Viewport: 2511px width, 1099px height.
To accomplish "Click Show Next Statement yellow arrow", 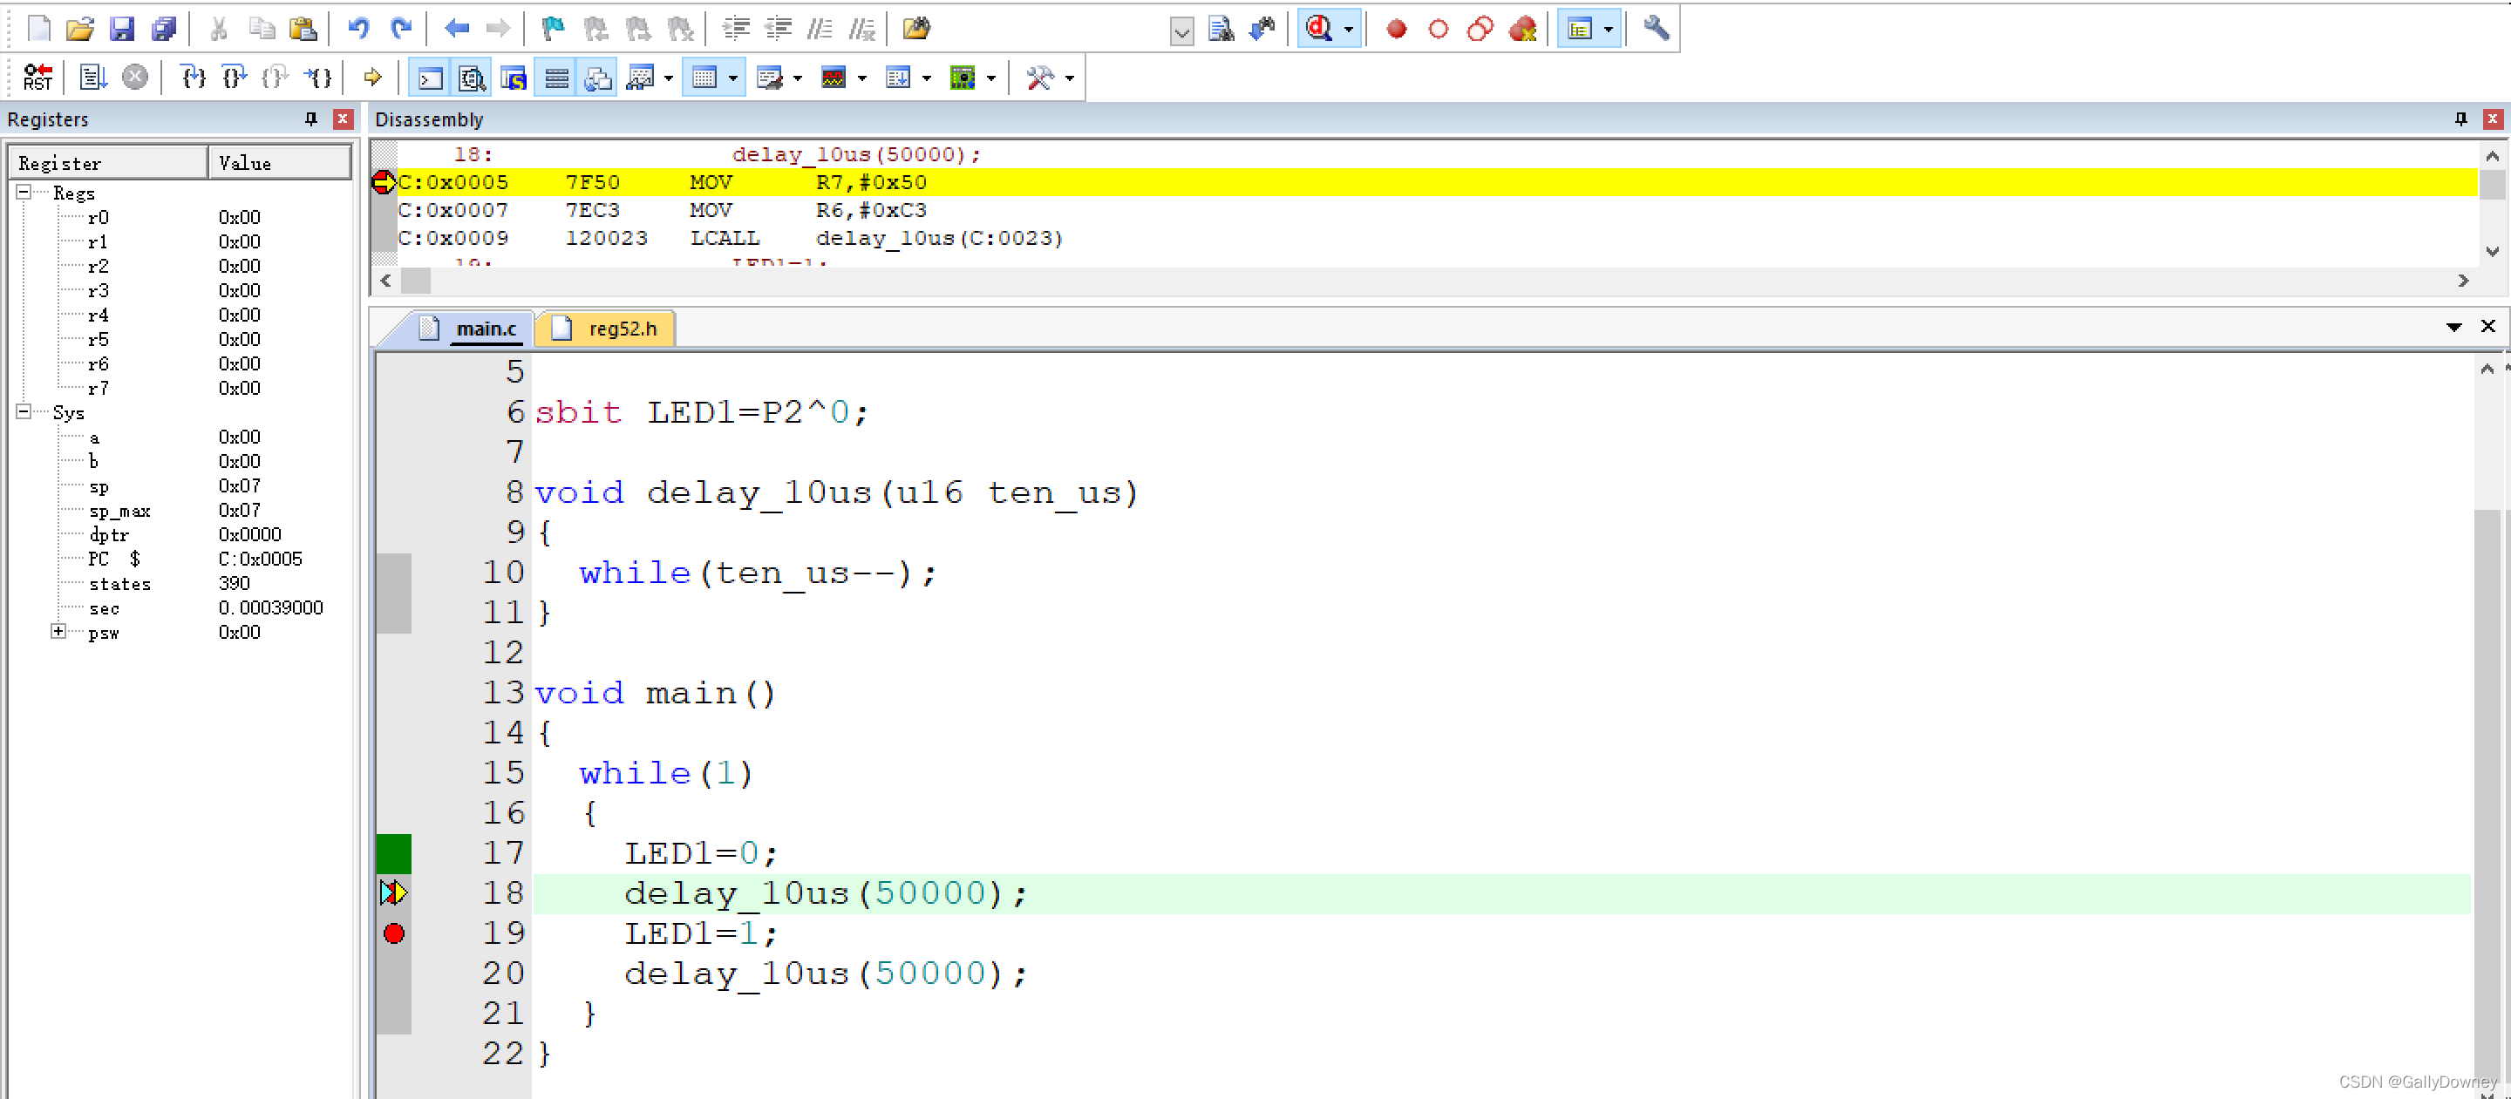I will point(372,77).
